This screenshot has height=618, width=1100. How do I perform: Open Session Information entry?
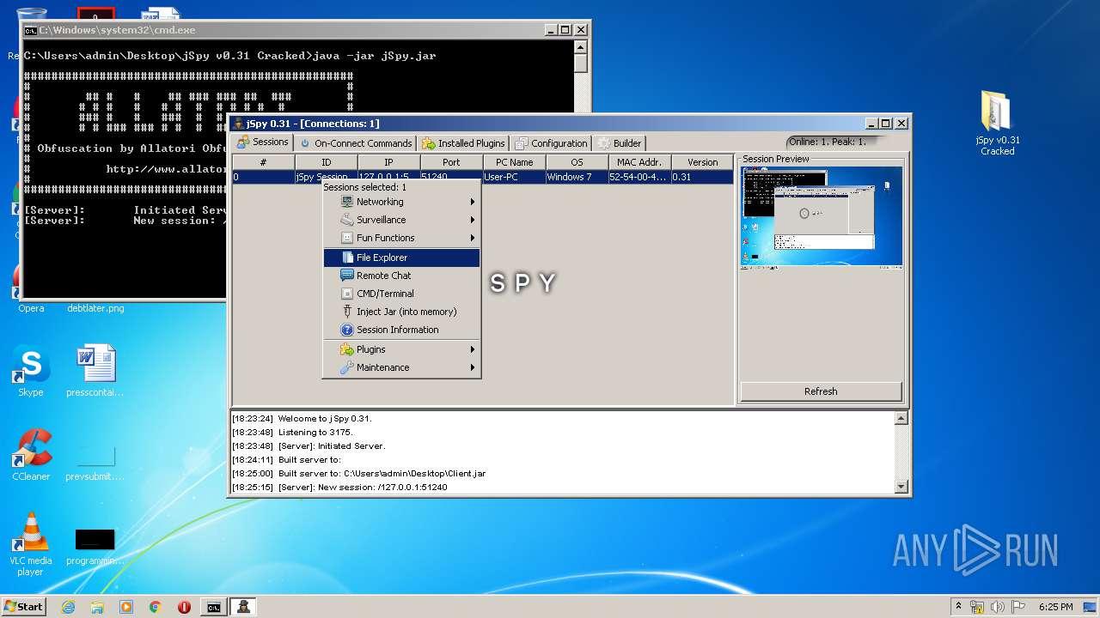click(401, 330)
